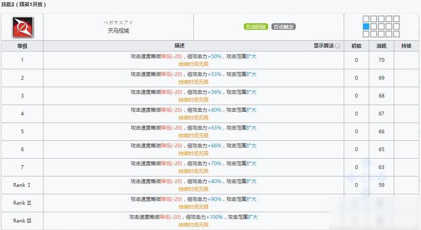Image resolution: width=421 pixels, height=230 pixels.
Task: Click level 2 description with +53% attack
Action: (x=193, y=78)
